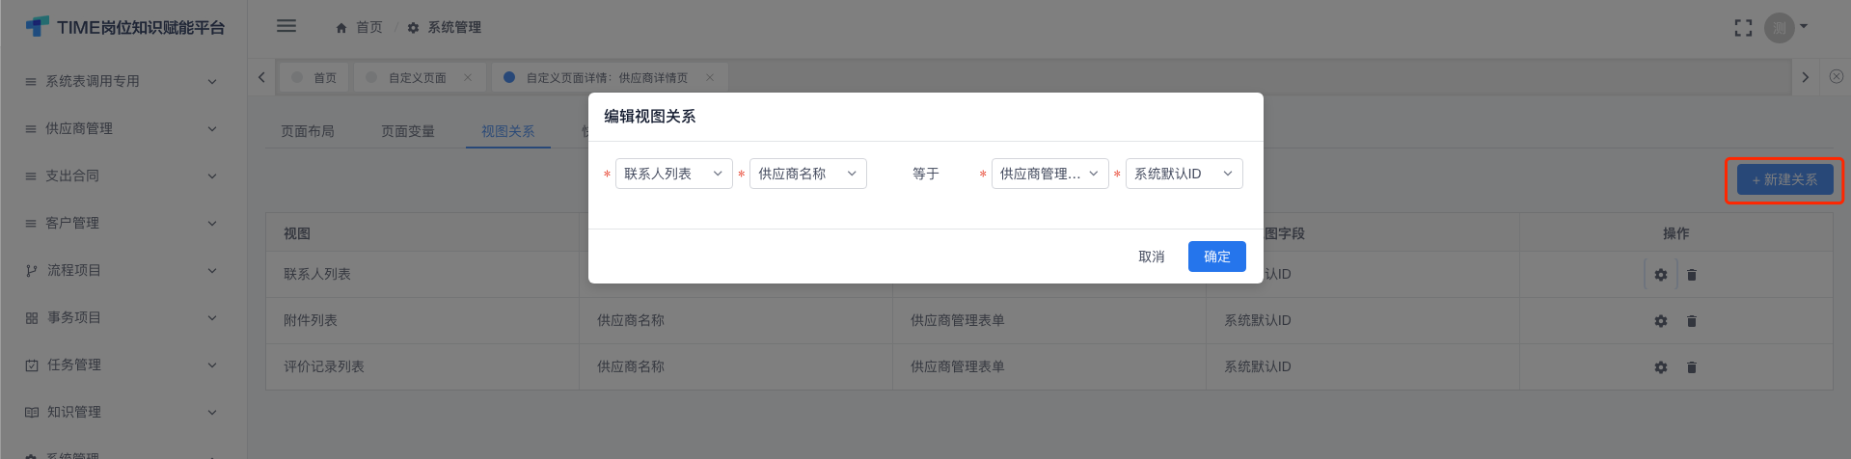This screenshot has width=1851, height=459.
Task: Open the 自定义页面 page tab
Action: coord(419,77)
